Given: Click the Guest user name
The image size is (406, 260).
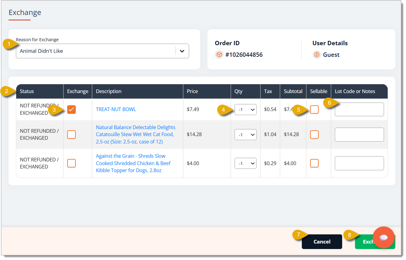Looking at the screenshot, I should [331, 55].
